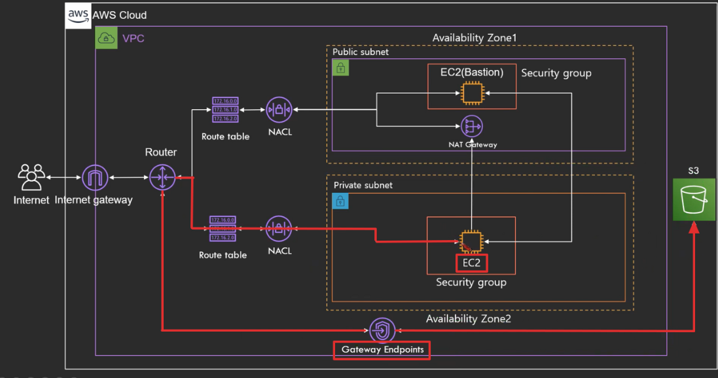Click the Private subnet label
Image resolution: width=718 pixels, height=378 pixels.
363,185
